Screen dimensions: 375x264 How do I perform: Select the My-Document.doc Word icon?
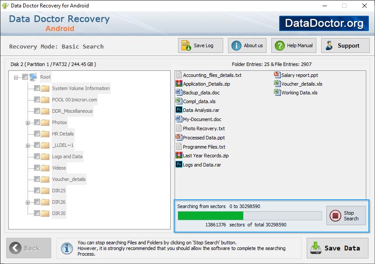(x=179, y=119)
